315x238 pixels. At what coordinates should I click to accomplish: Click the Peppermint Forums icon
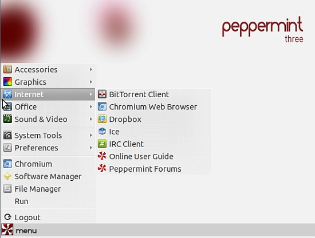tap(102, 169)
